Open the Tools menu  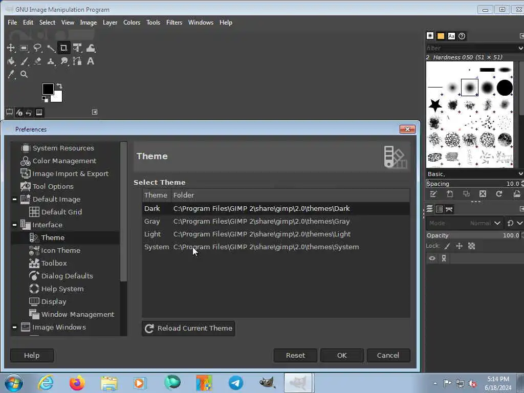pos(153,23)
